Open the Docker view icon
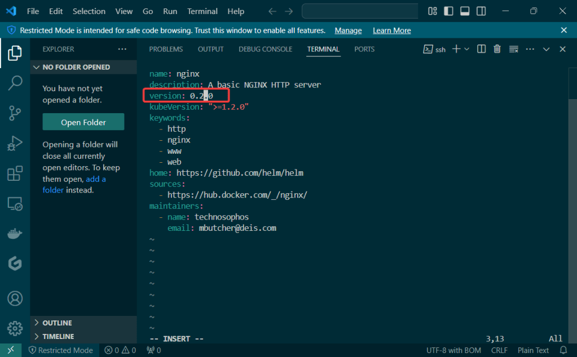The image size is (577, 357). click(15, 234)
